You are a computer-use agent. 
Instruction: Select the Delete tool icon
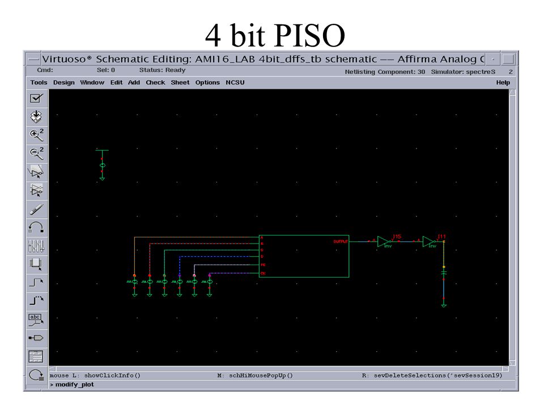[x=36, y=209]
